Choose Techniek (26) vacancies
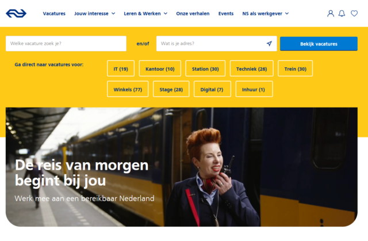368x241 pixels. [252, 68]
